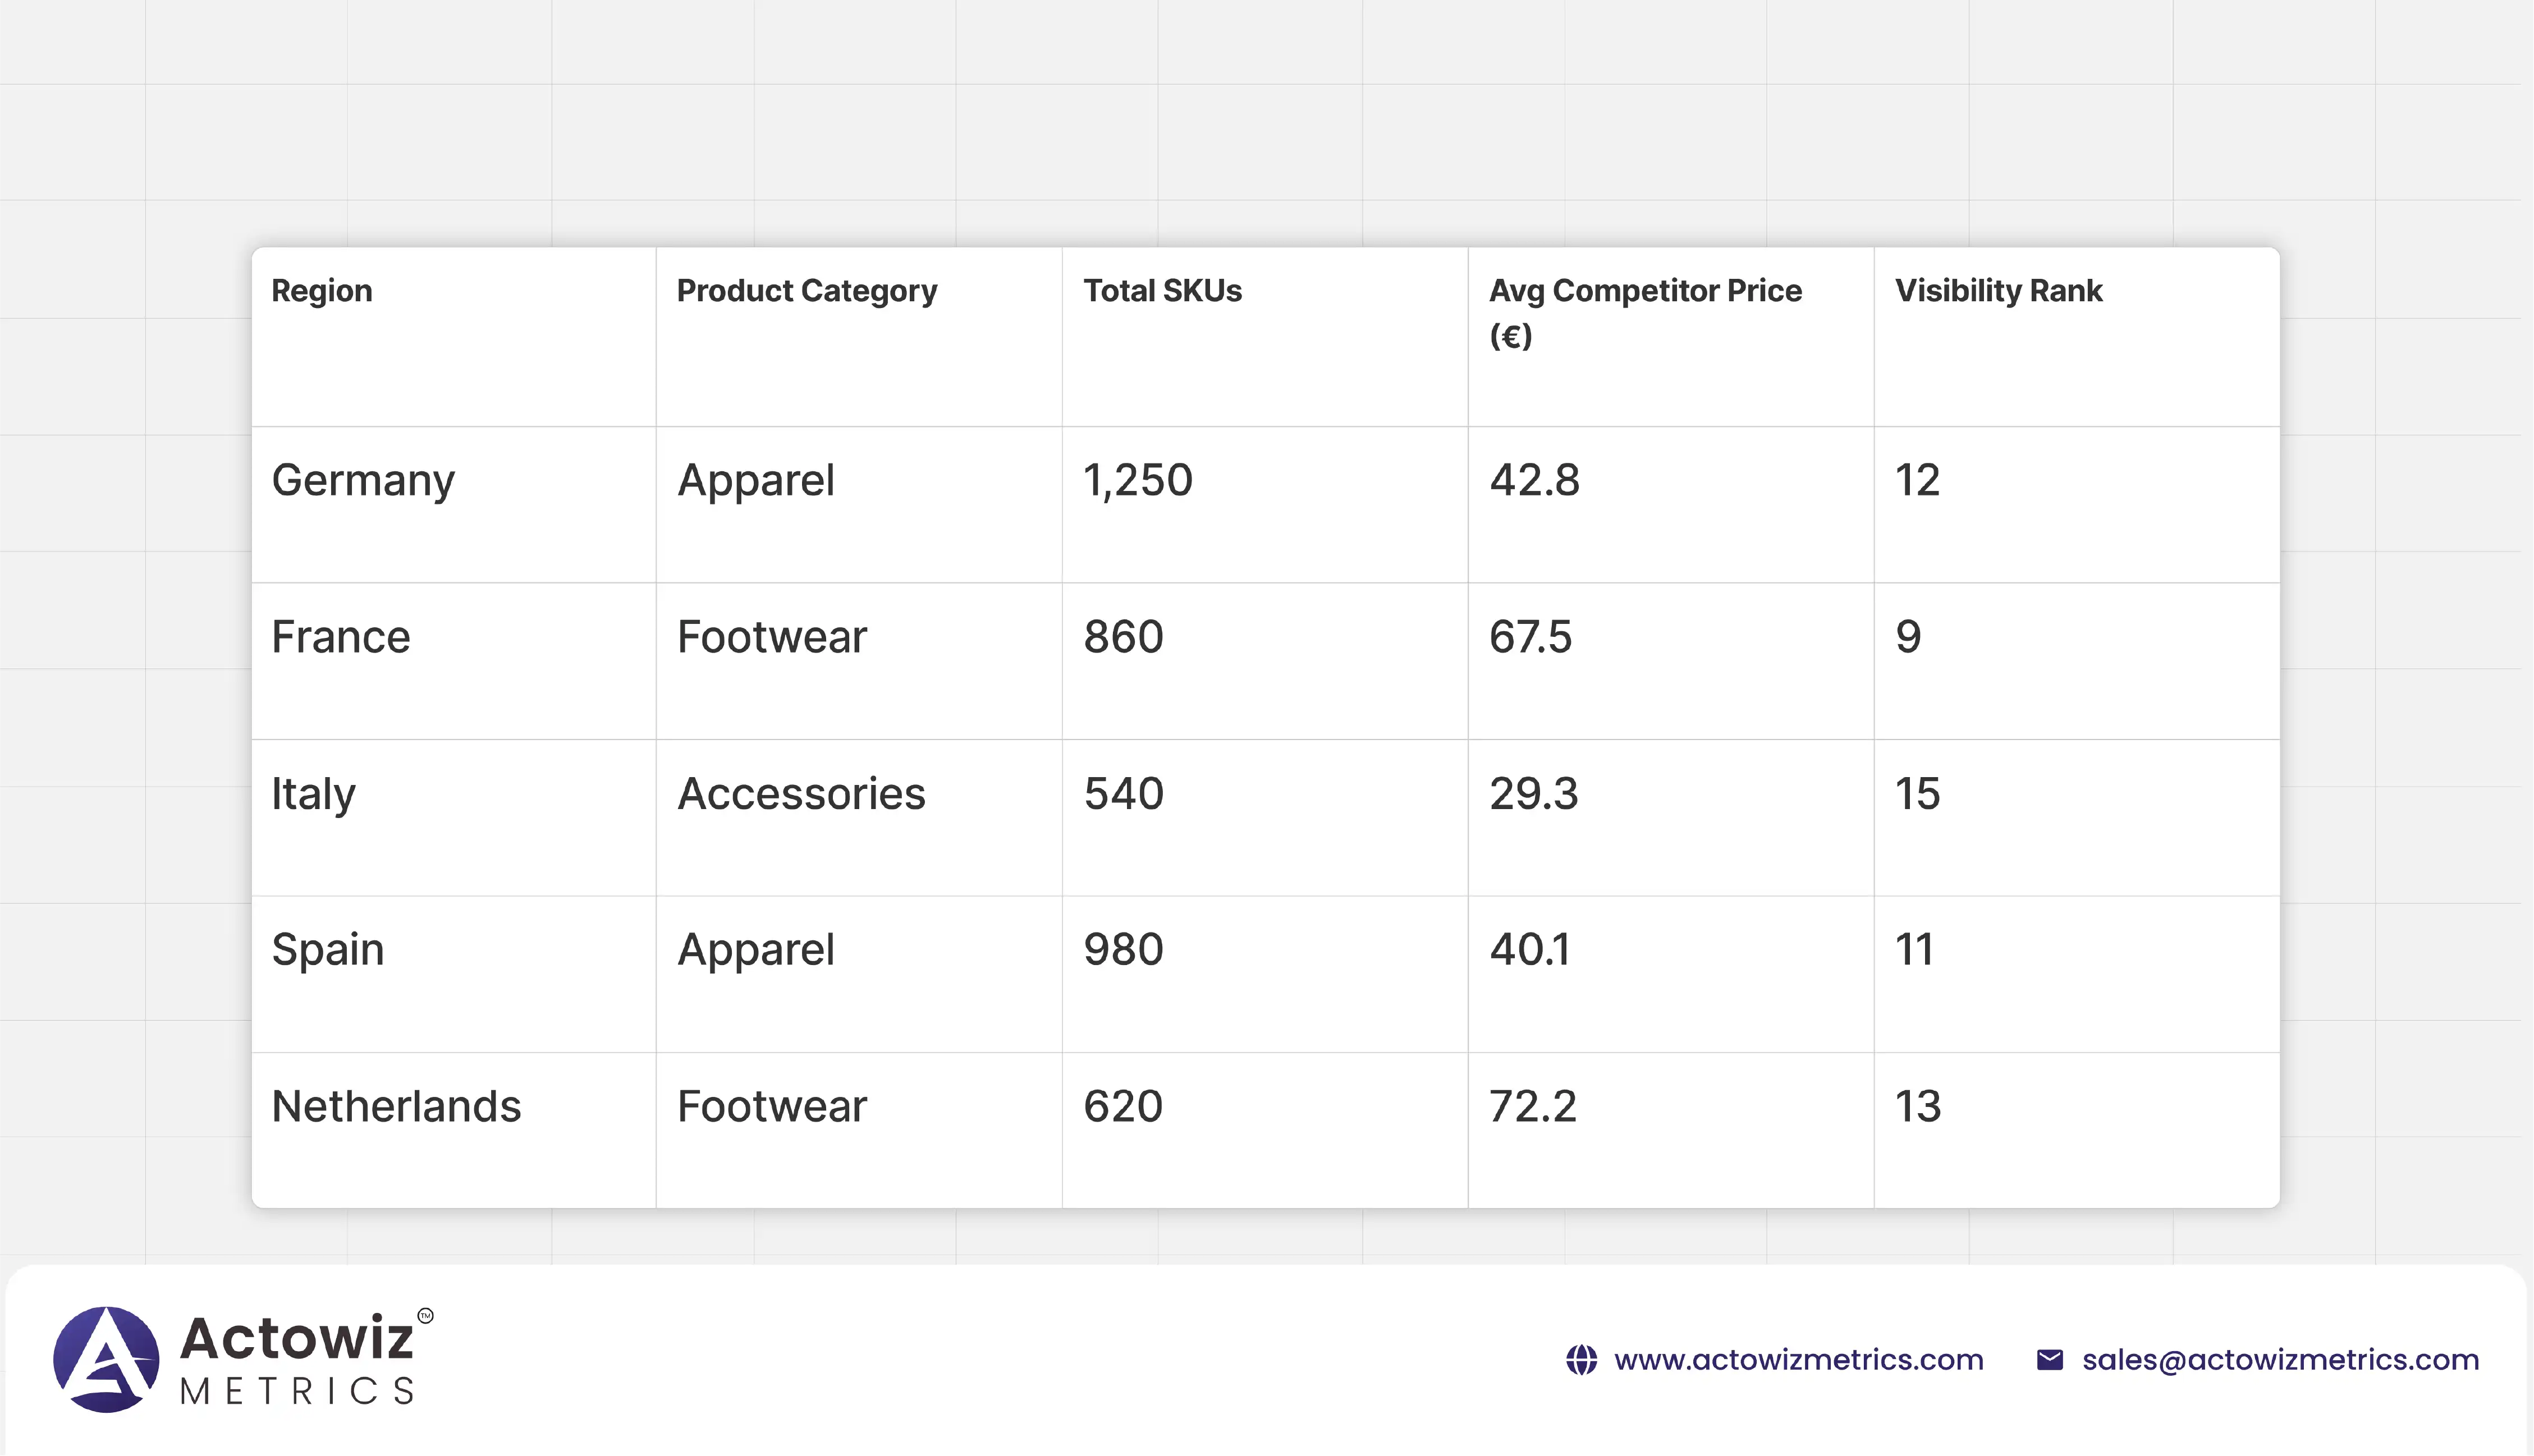Screen dimensions: 2534x1456
Task: Select the Total SKUs header cell
Action: pyautogui.click(x=1162, y=291)
